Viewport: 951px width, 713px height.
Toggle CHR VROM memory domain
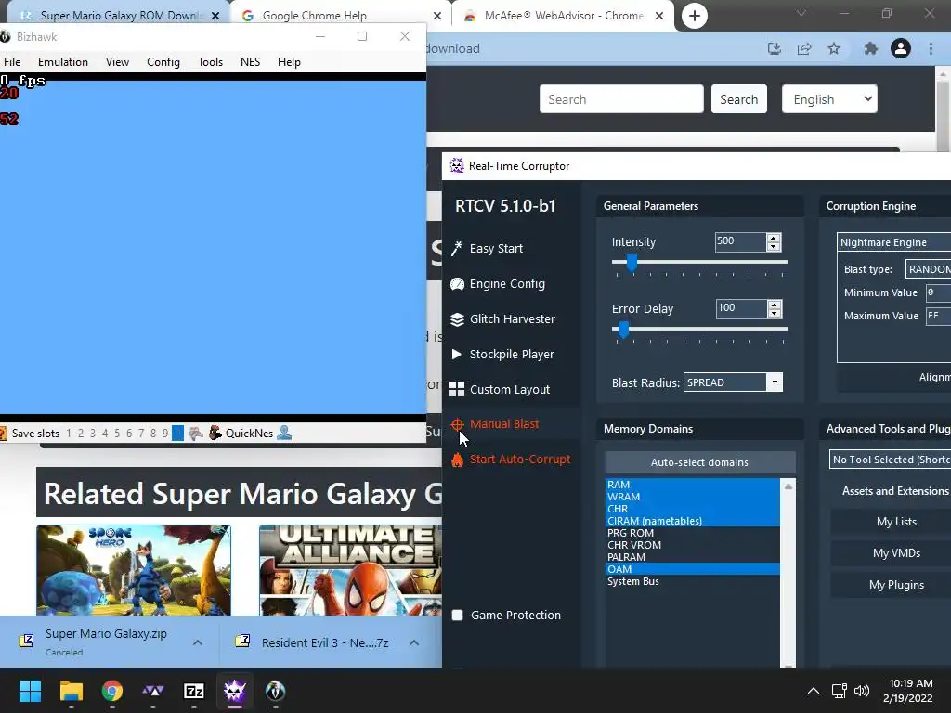click(x=693, y=545)
